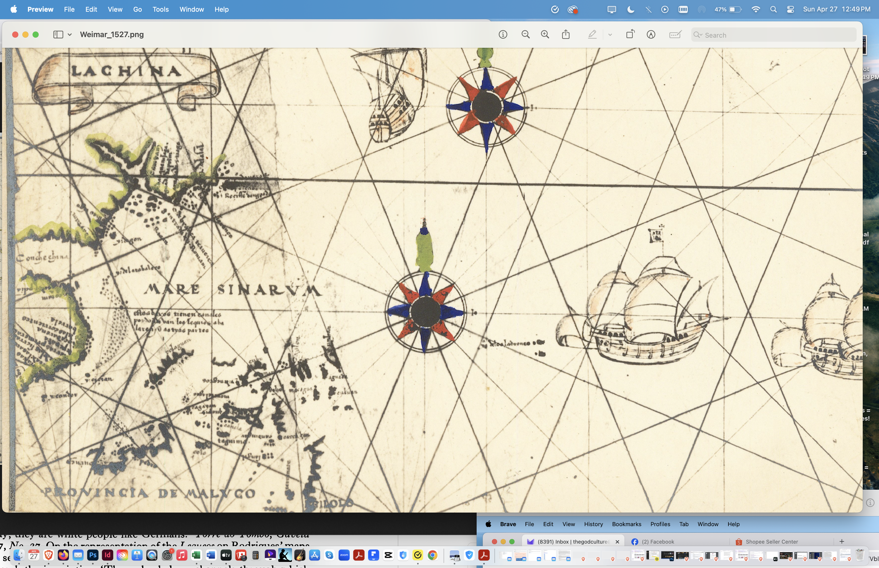Toggle the sidebar view button
Viewport: 879px width, 568px height.
click(x=58, y=34)
